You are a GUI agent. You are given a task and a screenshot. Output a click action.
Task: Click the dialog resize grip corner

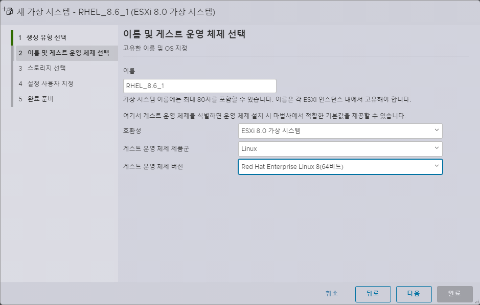[x=476, y=301]
